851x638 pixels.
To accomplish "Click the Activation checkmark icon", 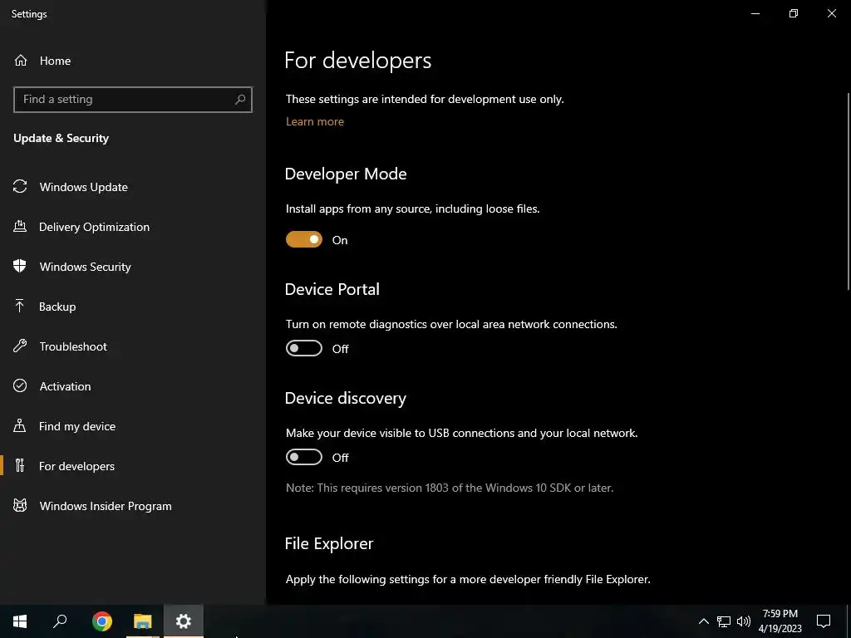I will click(20, 385).
